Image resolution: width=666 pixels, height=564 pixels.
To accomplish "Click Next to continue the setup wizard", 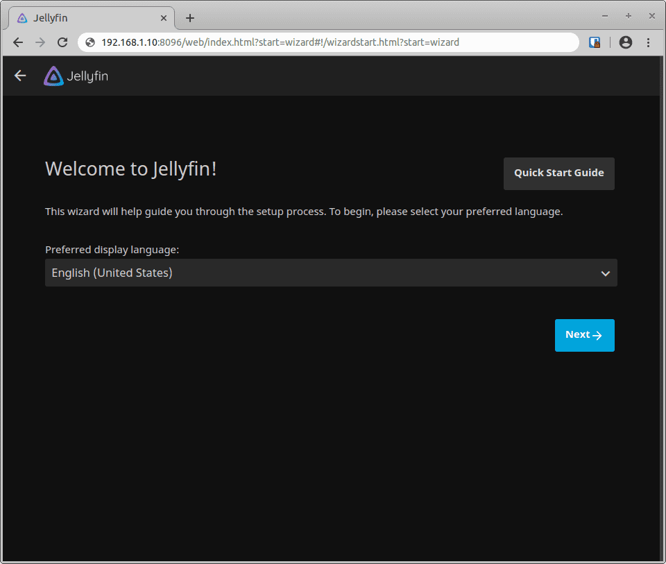I will pyautogui.click(x=584, y=335).
